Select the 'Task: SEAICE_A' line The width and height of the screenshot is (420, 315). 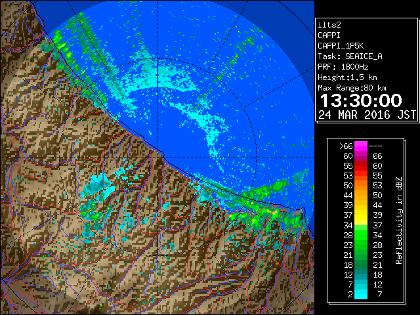pyautogui.click(x=350, y=56)
